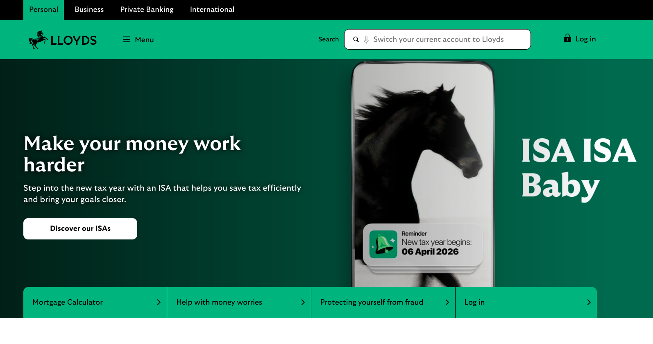Click the '06 April 2026' date text

430,252
